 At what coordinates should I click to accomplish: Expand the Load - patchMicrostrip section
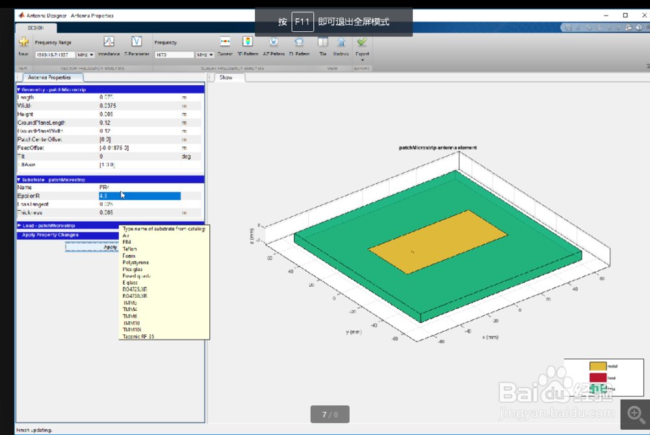point(19,226)
